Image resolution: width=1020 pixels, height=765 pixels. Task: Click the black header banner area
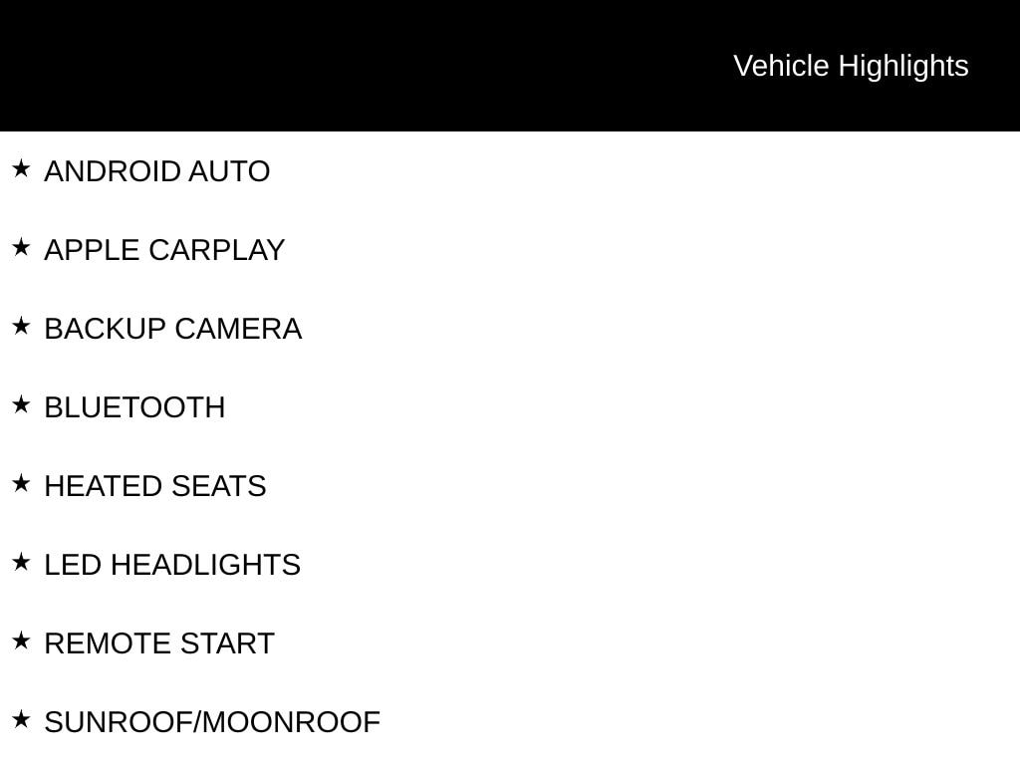click(x=510, y=66)
